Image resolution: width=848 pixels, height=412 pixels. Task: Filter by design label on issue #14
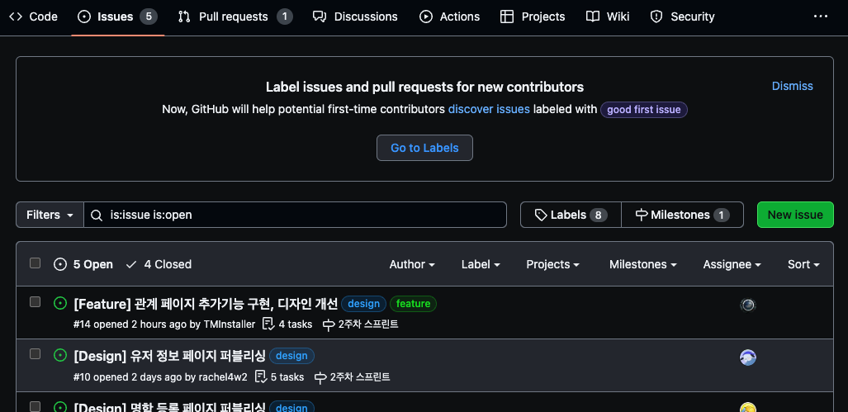click(x=363, y=304)
